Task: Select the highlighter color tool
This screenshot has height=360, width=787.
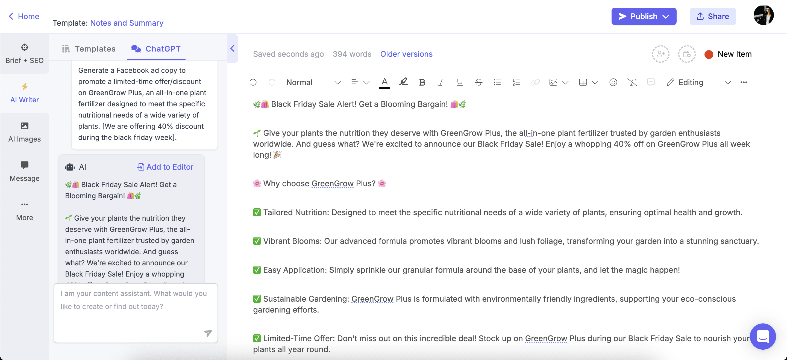Action: 404,82
